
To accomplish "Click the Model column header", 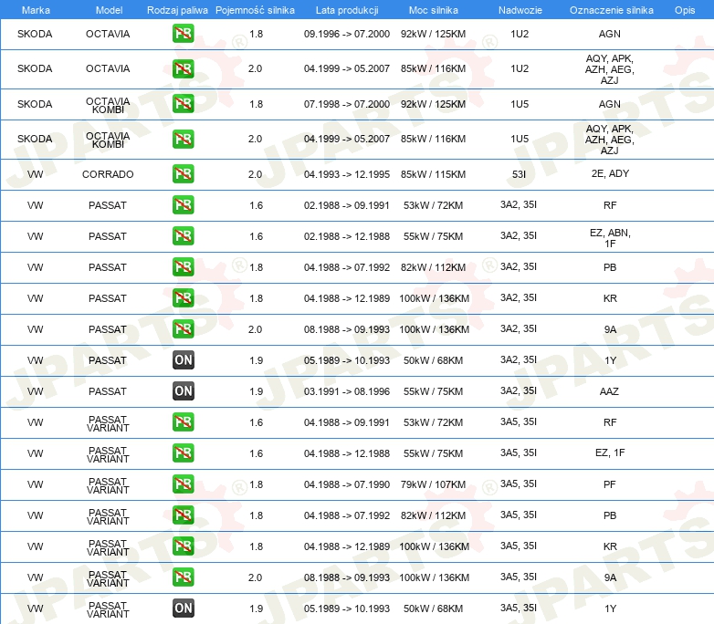I will (109, 10).
